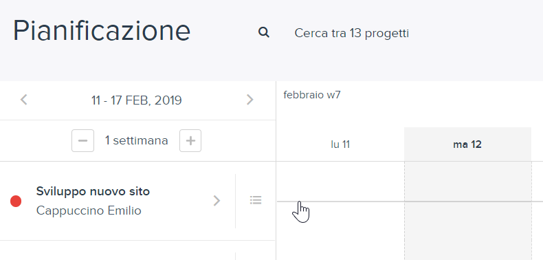This screenshot has width=543, height=260.
Task: Select the 'lu 11' day column header
Action: (340, 144)
